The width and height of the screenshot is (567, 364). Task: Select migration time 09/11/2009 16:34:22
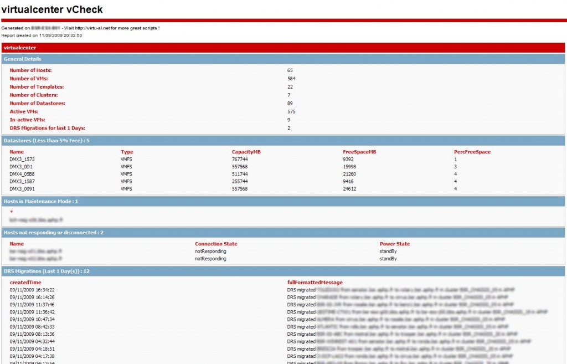click(32, 290)
